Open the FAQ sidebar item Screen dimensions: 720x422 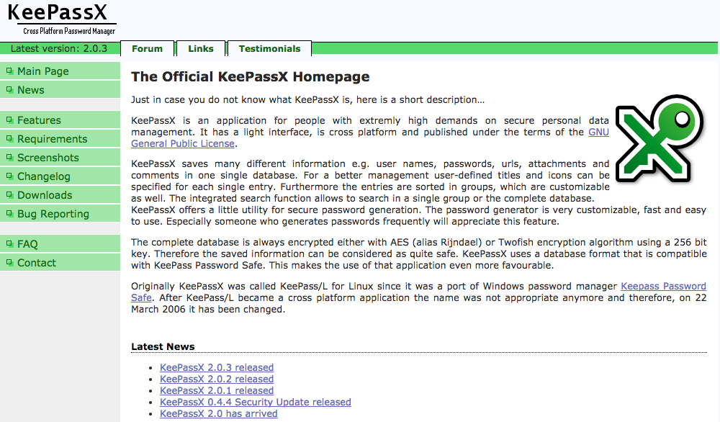tap(60, 244)
